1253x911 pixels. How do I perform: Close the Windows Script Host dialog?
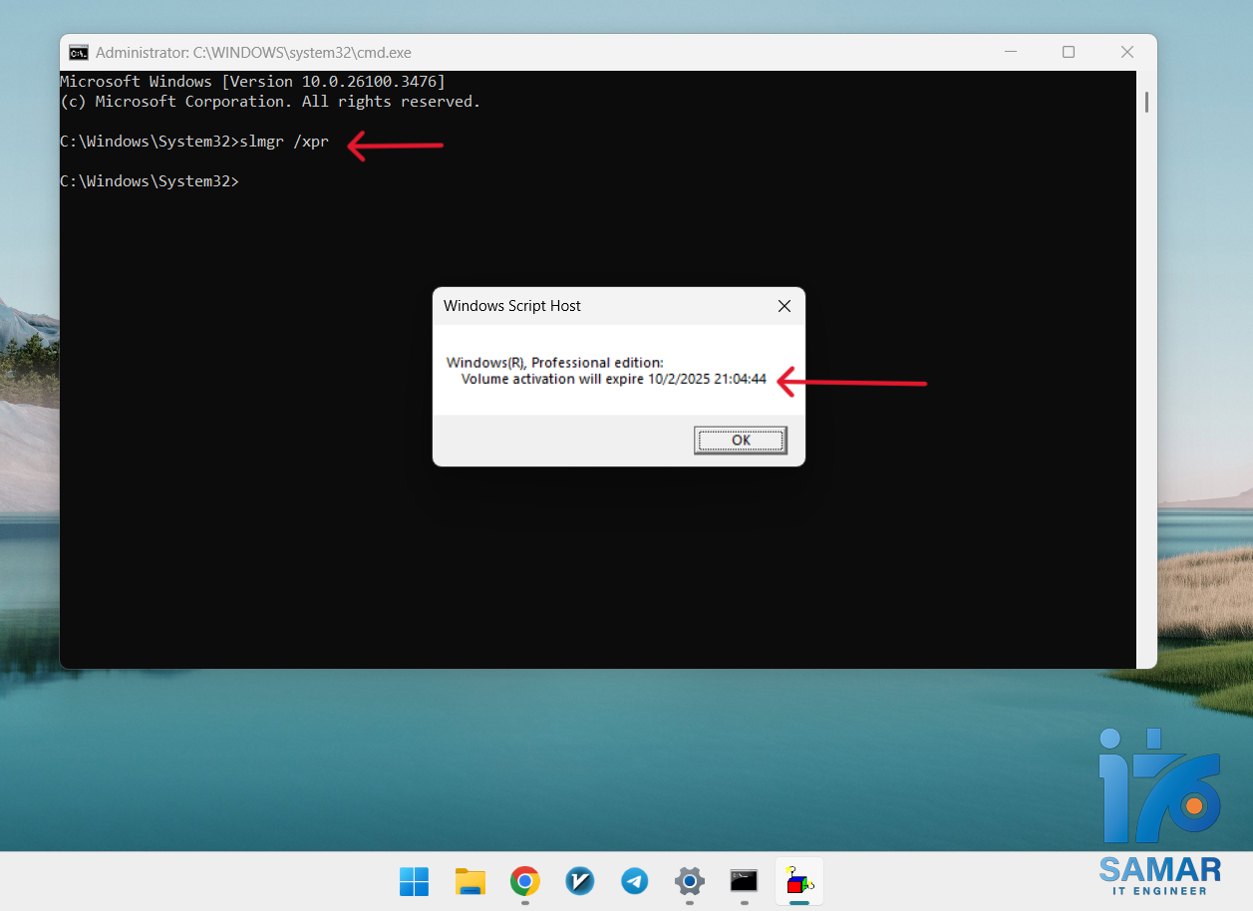tap(784, 306)
